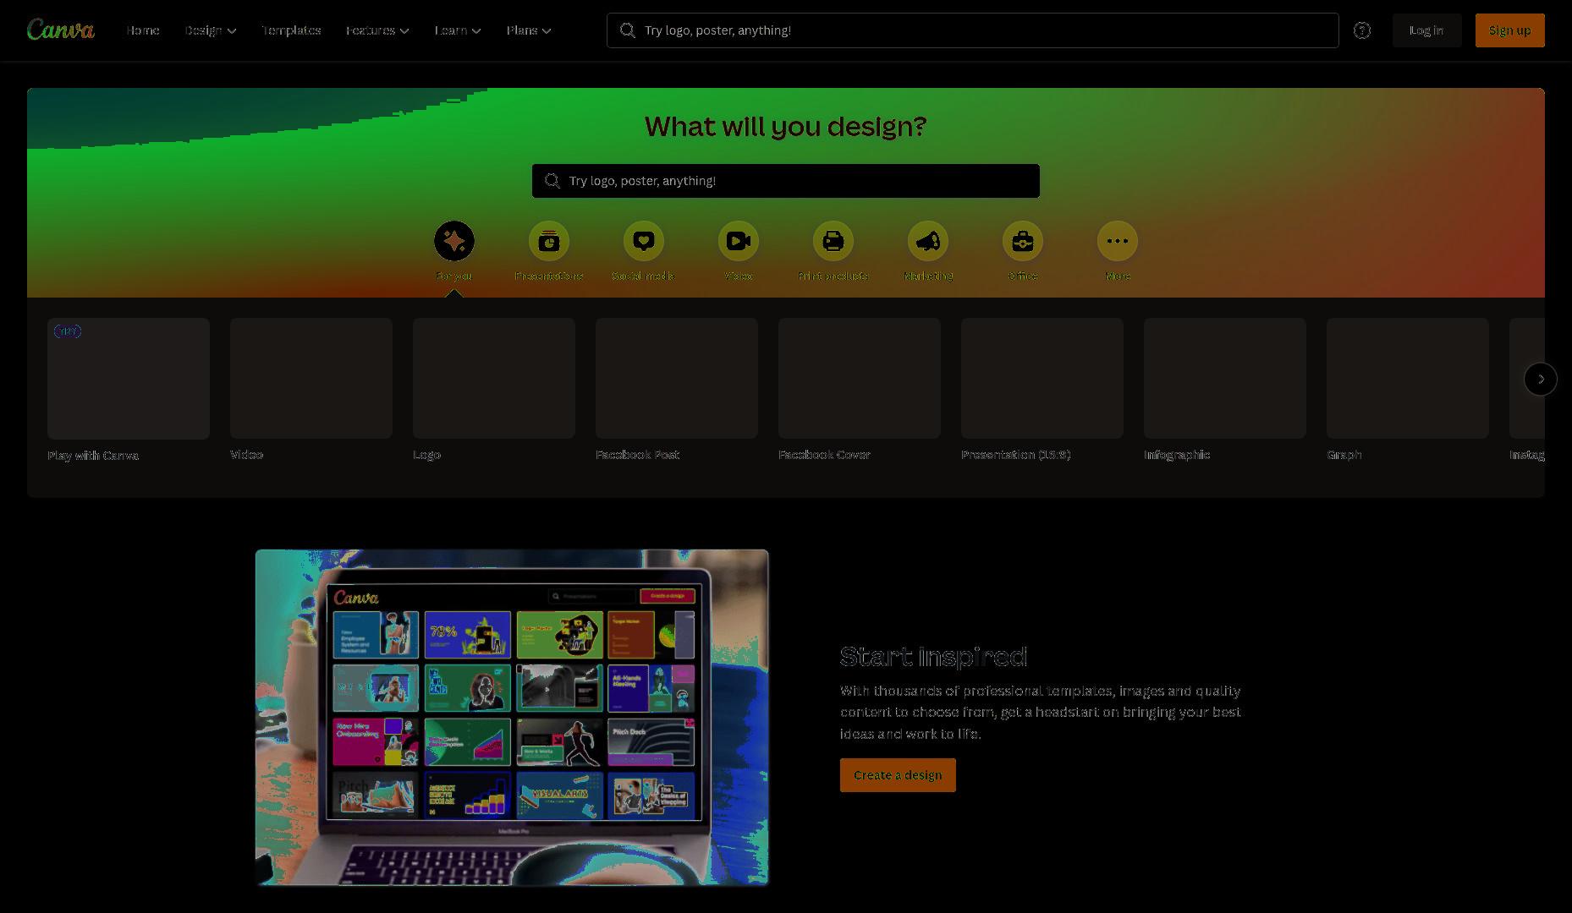Select the Presentations category icon
This screenshot has width=1572, height=913.
(549, 241)
